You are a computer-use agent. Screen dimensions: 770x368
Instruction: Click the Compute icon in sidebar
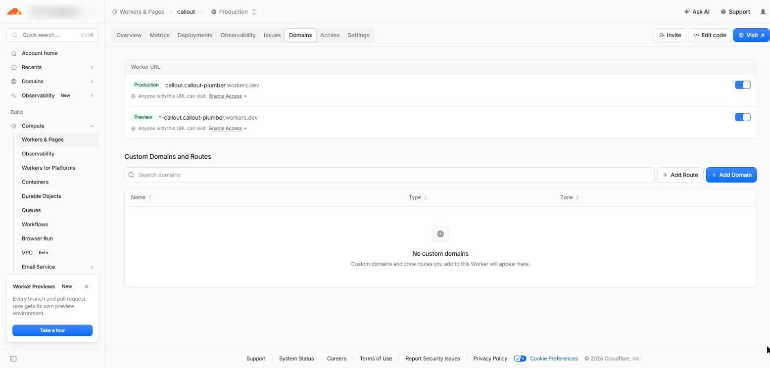(x=14, y=126)
